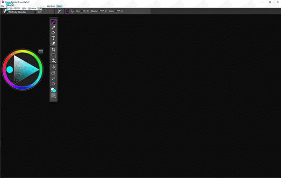Enable Straight Line Strokes mode
Image resolution: width=281 pixels, height=178 pixels.
click(72, 11)
